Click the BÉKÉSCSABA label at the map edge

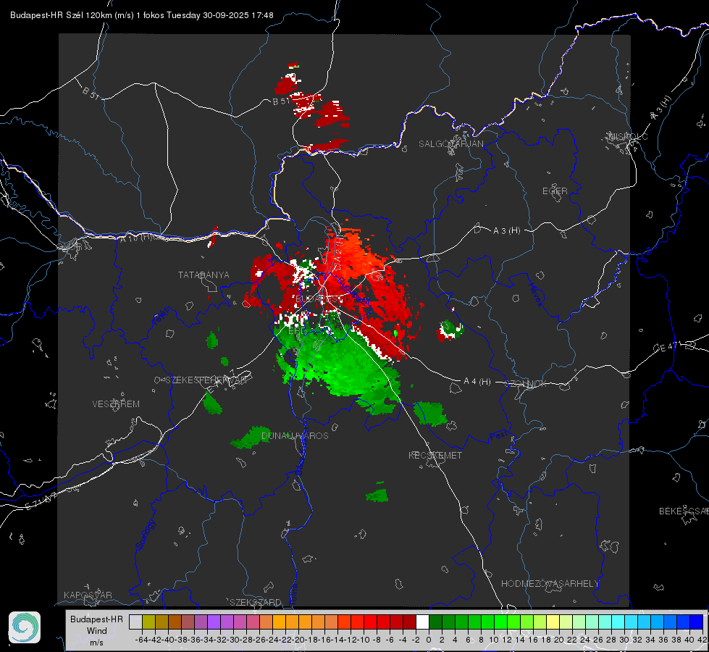click(x=684, y=511)
